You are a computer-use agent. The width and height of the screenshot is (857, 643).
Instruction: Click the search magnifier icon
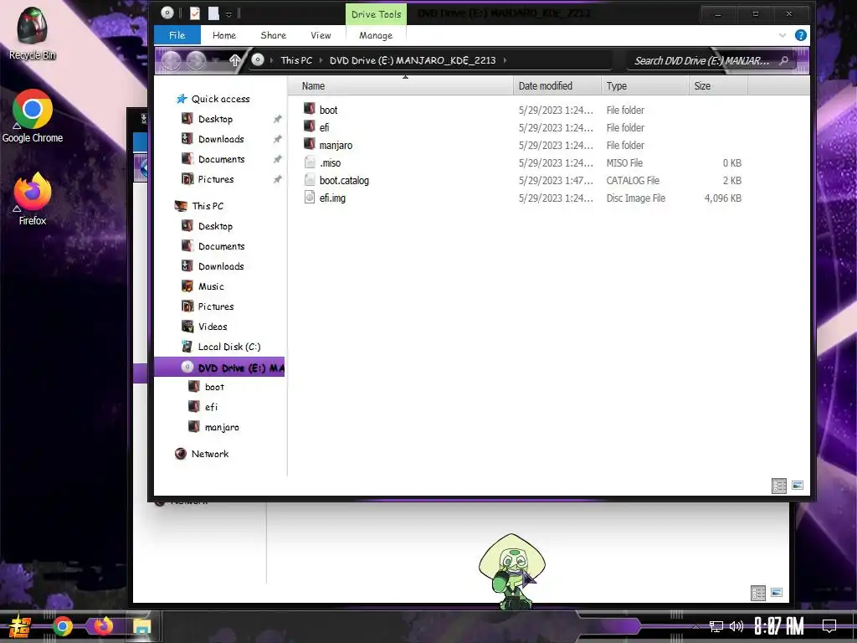click(783, 60)
